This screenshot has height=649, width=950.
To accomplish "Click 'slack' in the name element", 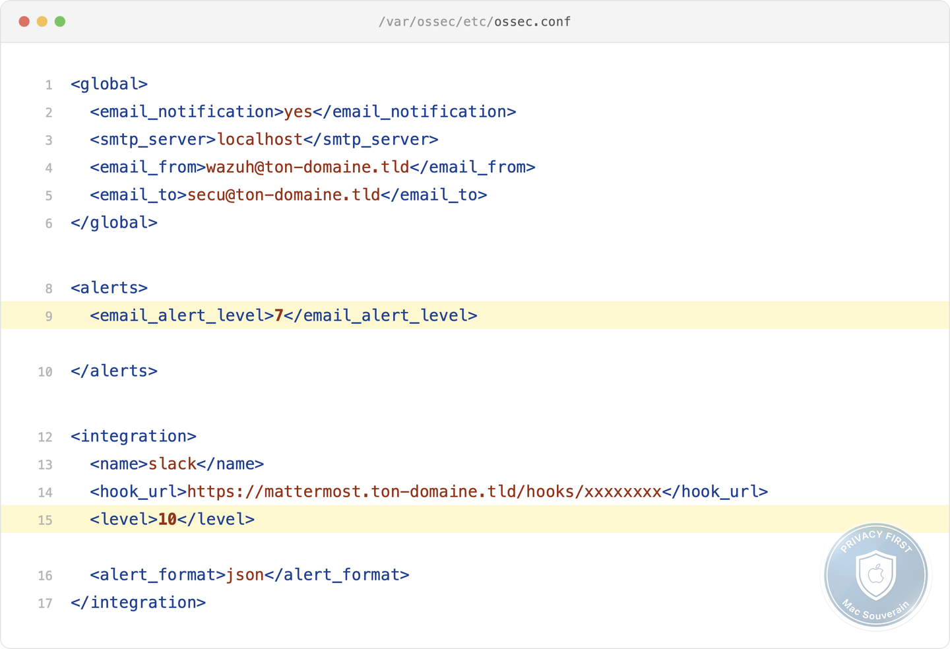I will click(173, 464).
